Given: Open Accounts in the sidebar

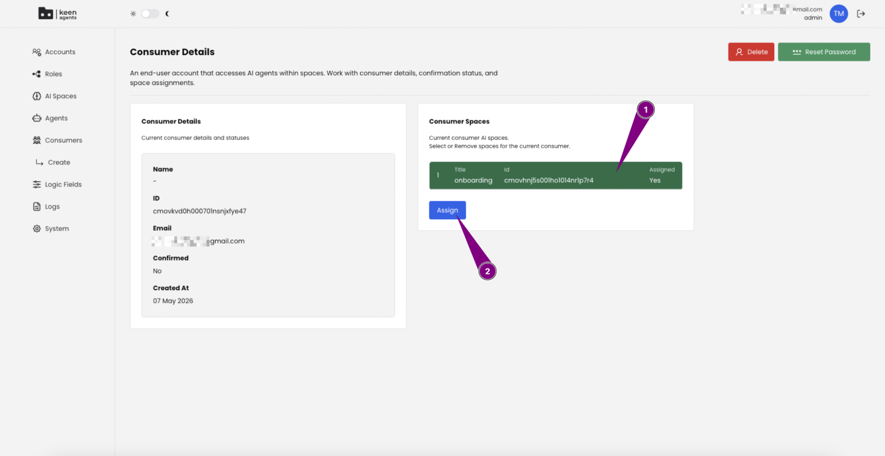Looking at the screenshot, I should click(x=60, y=52).
